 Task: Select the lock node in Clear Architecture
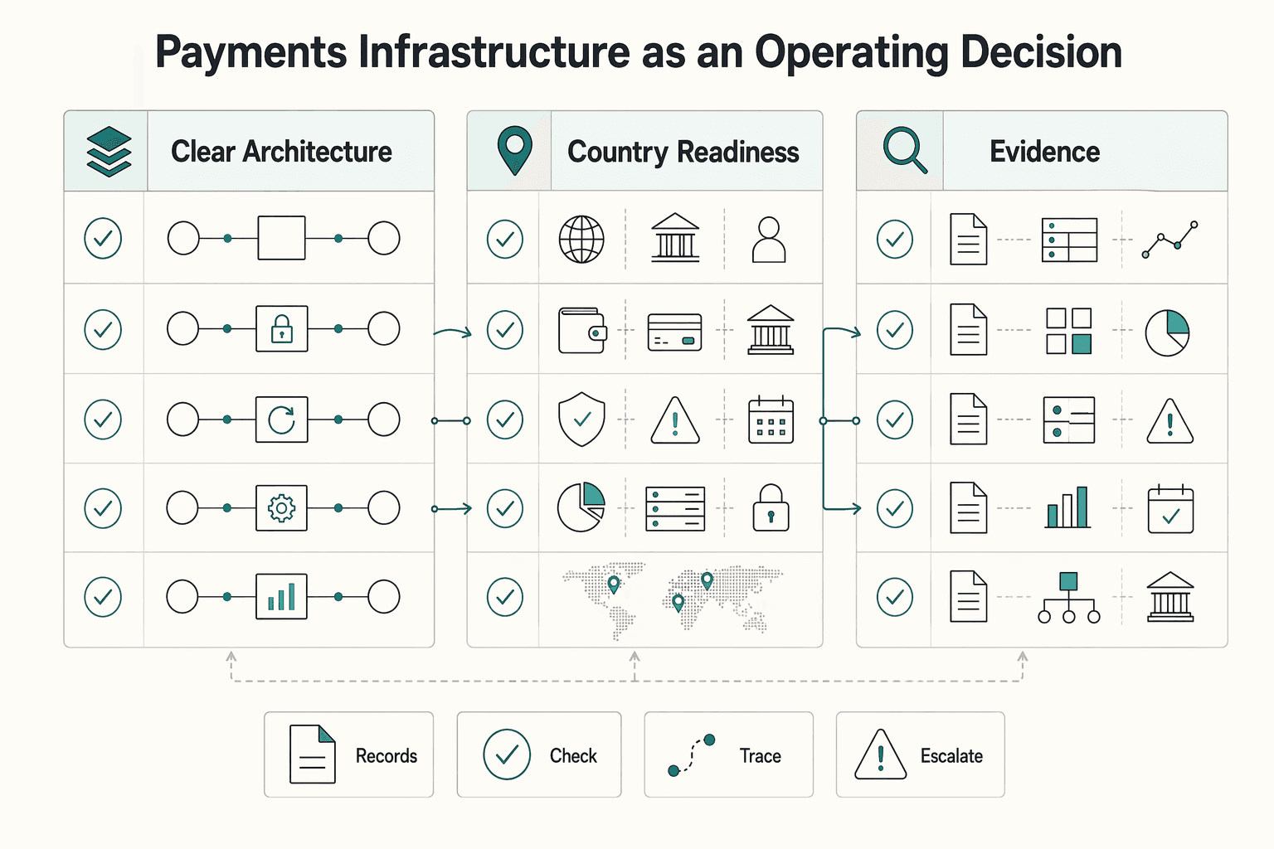281,328
